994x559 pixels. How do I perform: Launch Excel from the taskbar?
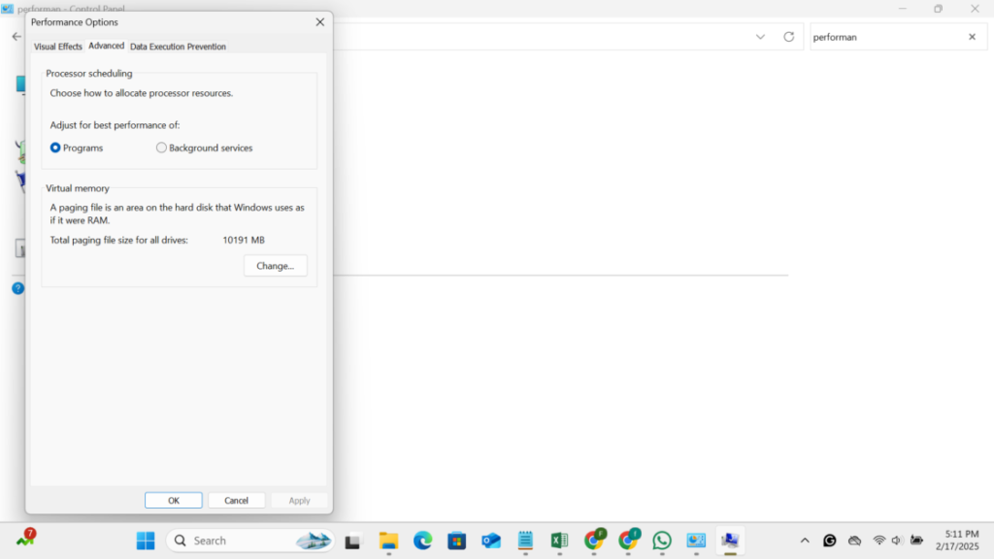(558, 541)
